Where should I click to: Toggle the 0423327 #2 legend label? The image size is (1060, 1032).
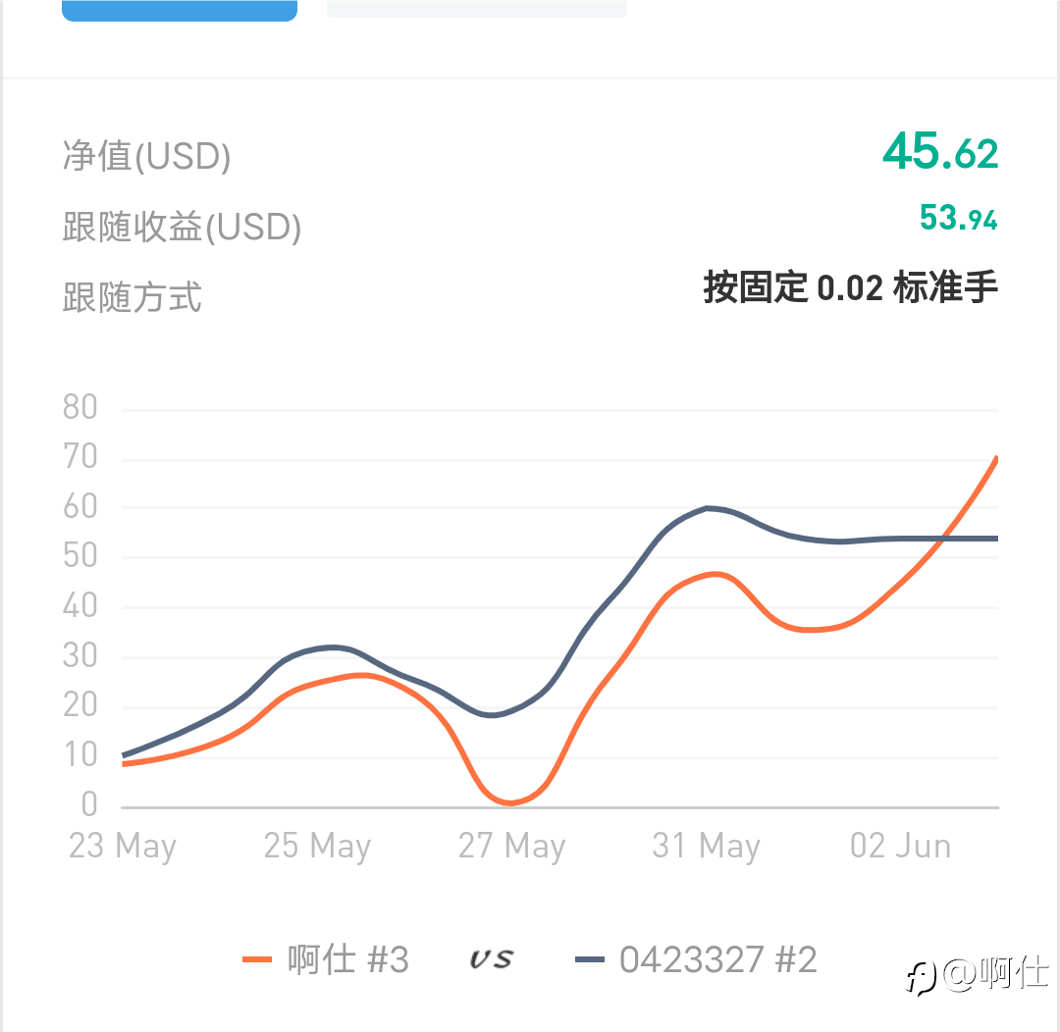point(717,959)
